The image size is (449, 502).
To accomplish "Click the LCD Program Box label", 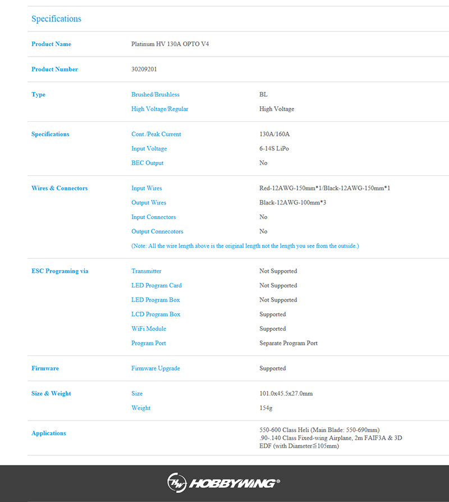I will pyautogui.click(x=156, y=314).
